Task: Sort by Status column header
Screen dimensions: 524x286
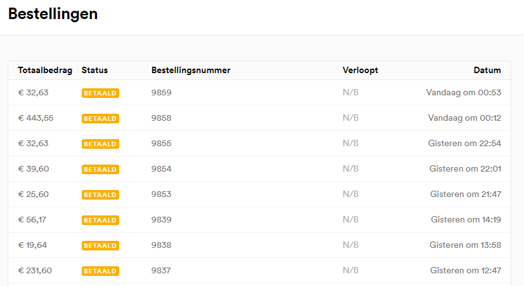Action: point(95,71)
